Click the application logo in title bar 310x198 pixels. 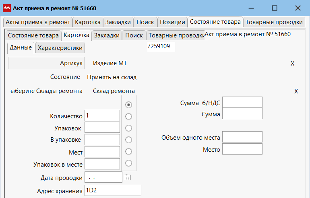(x=7, y=8)
